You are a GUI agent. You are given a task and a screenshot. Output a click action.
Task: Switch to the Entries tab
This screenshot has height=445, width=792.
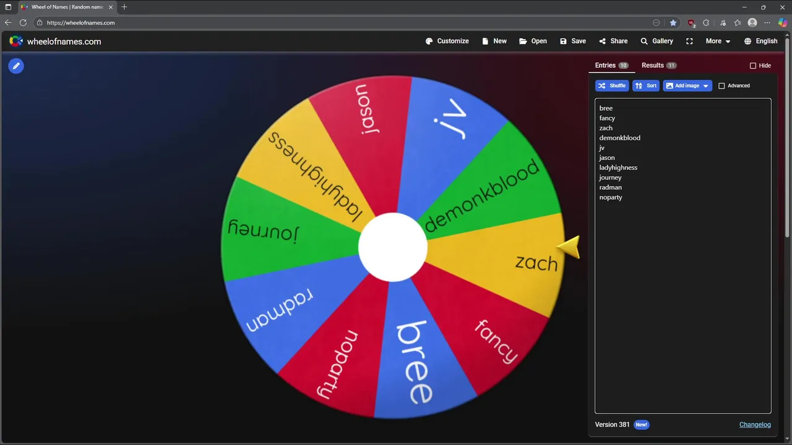click(x=611, y=66)
